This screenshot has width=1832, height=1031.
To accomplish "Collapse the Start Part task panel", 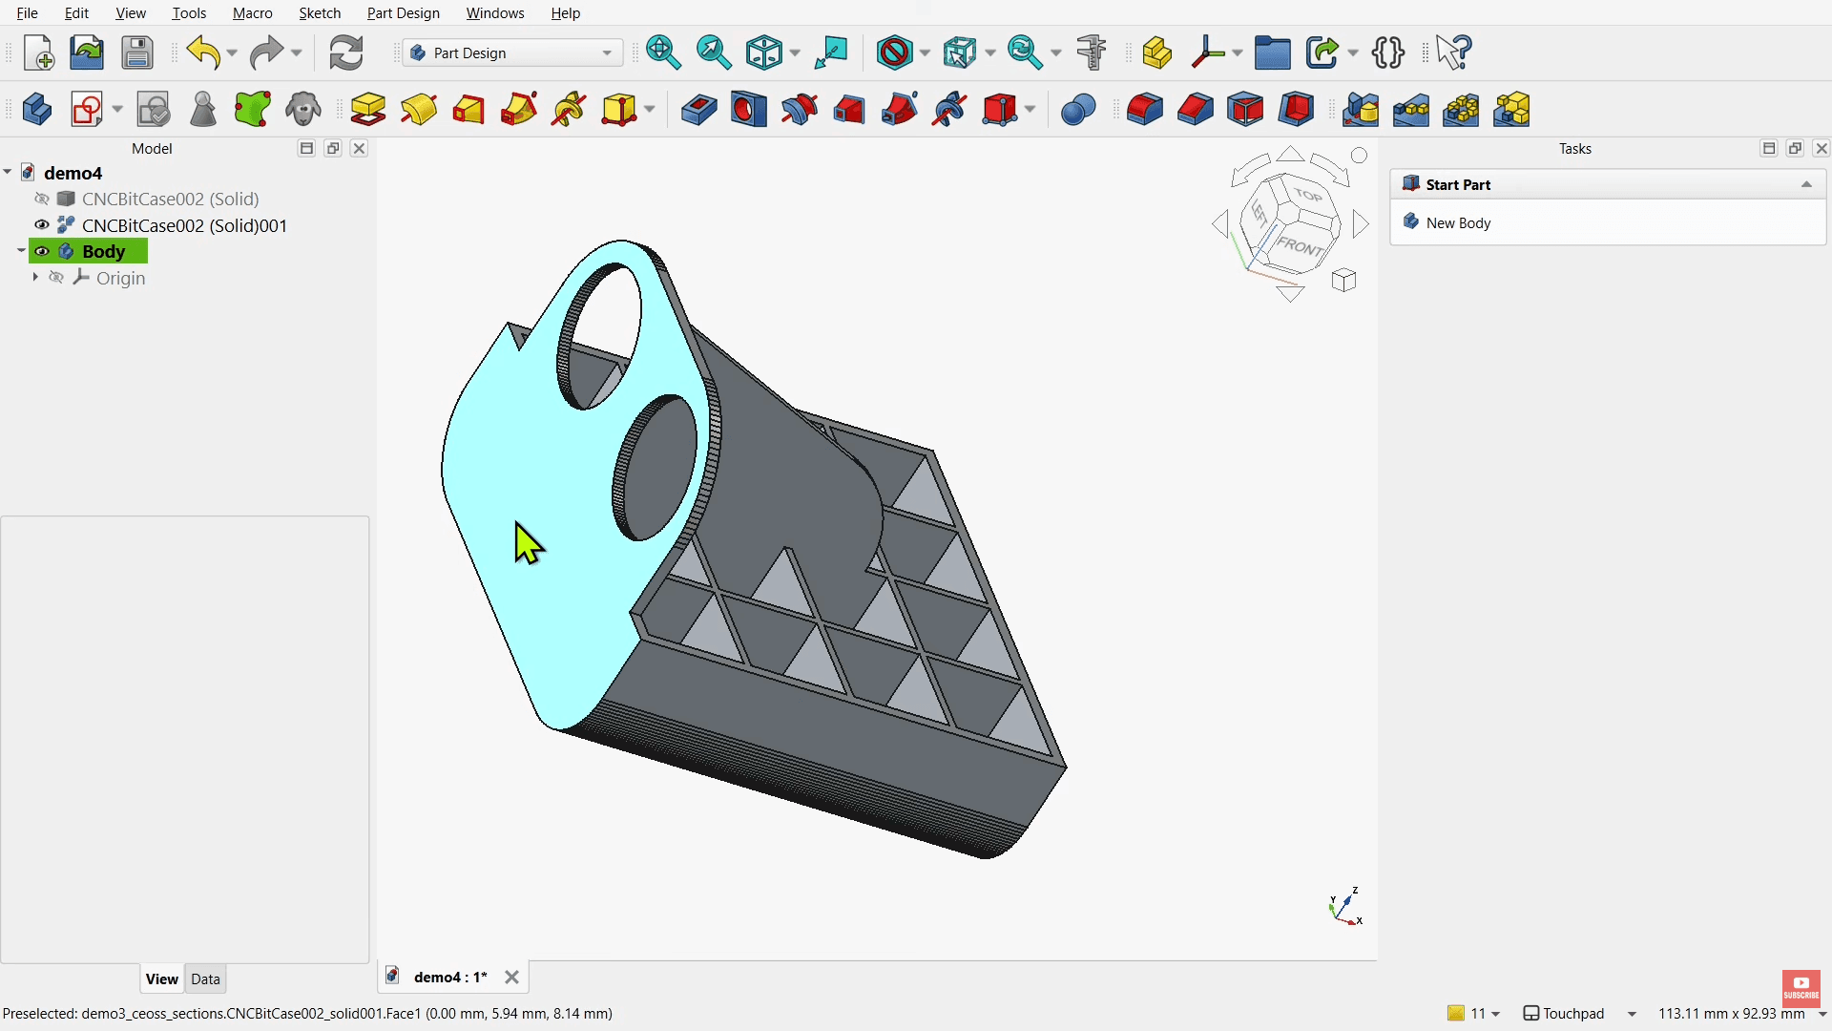I will (1806, 184).
